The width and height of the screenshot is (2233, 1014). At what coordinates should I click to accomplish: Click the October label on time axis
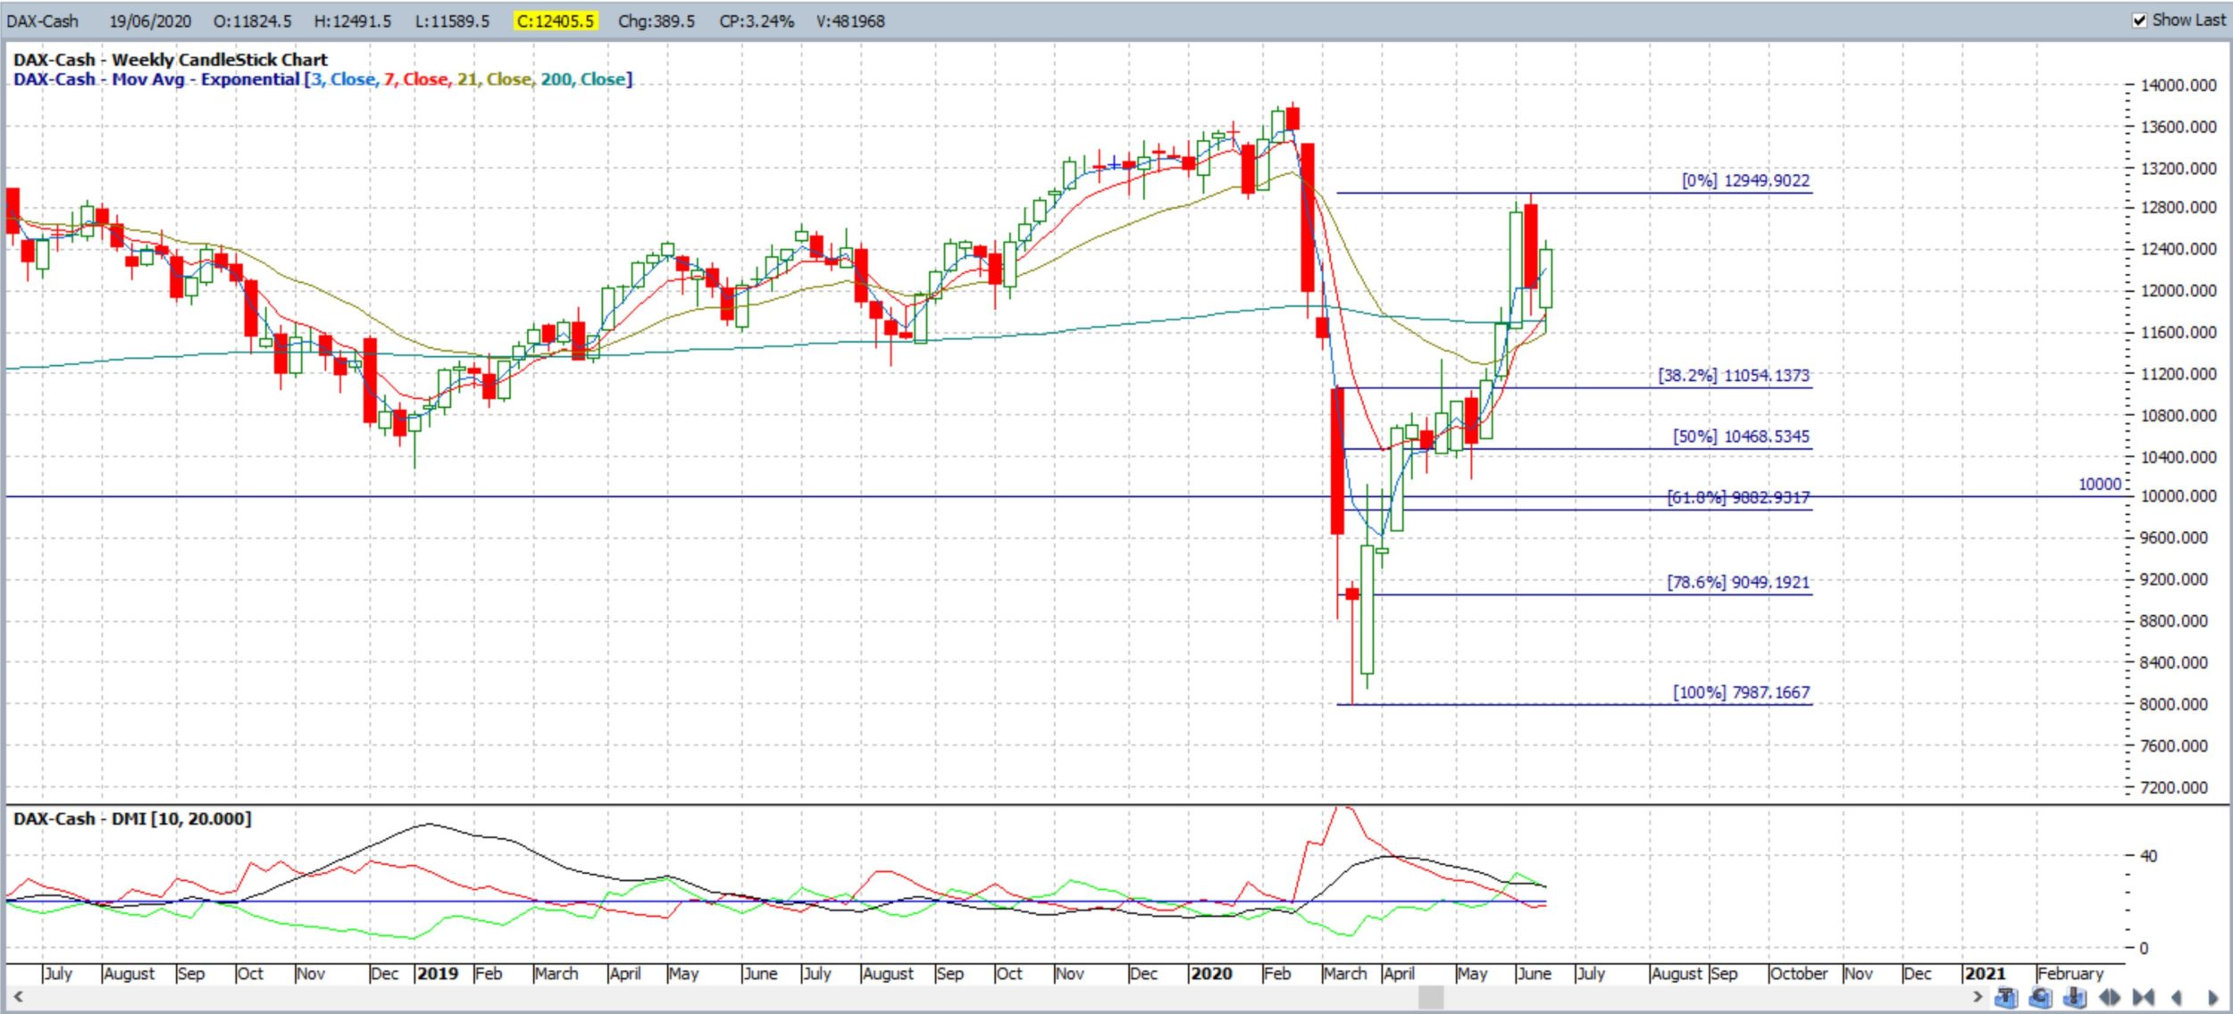click(x=1799, y=973)
